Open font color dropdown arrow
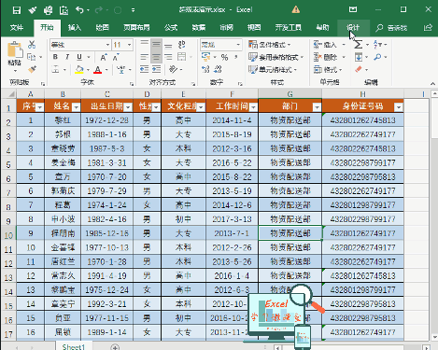The image size is (438, 350). (x=106, y=70)
